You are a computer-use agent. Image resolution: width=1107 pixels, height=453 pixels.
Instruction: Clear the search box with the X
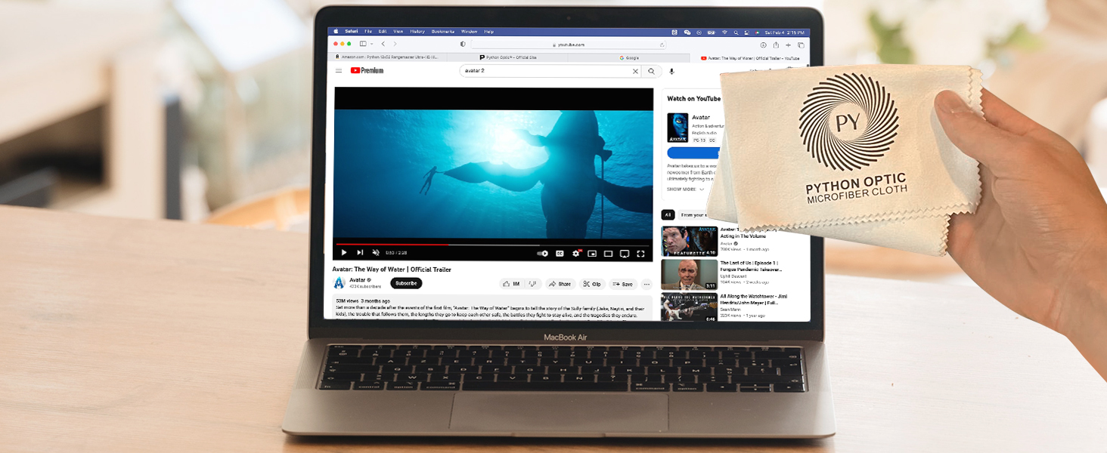635,71
